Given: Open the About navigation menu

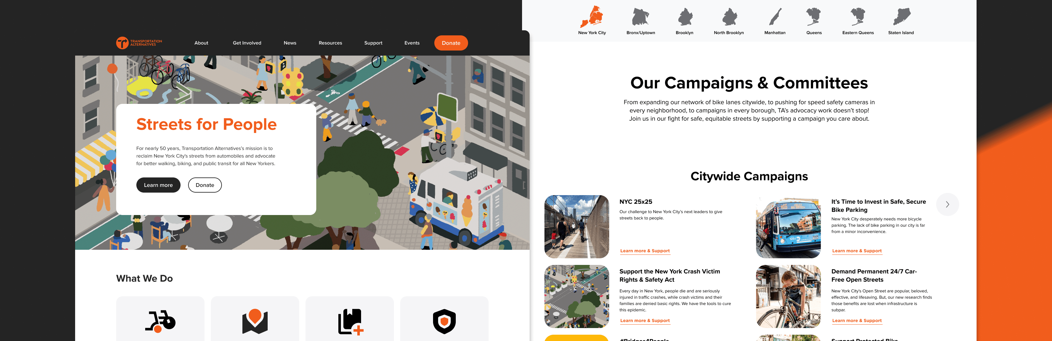Looking at the screenshot, I should 201,43.
